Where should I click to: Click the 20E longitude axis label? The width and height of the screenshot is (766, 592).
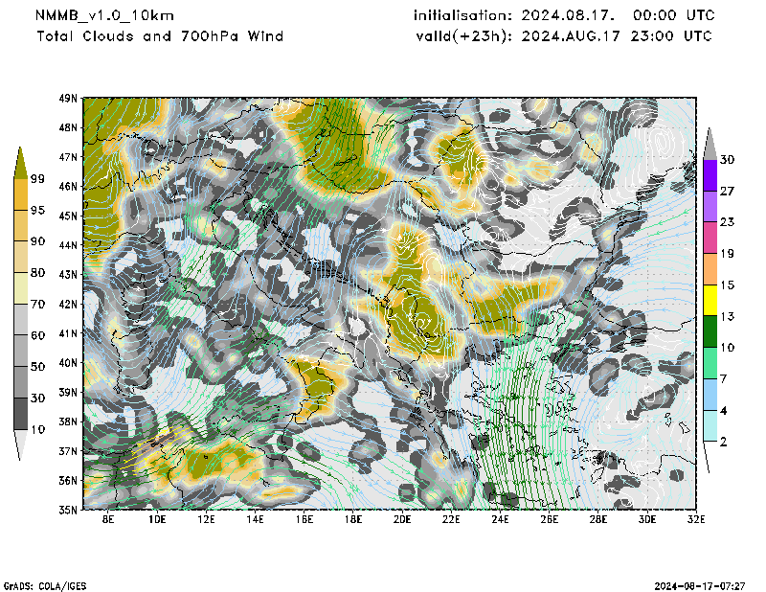pyautogui.click(x=402, y=520)
